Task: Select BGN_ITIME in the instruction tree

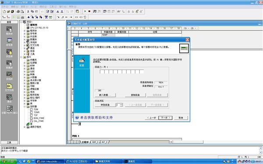Action: 39,118
